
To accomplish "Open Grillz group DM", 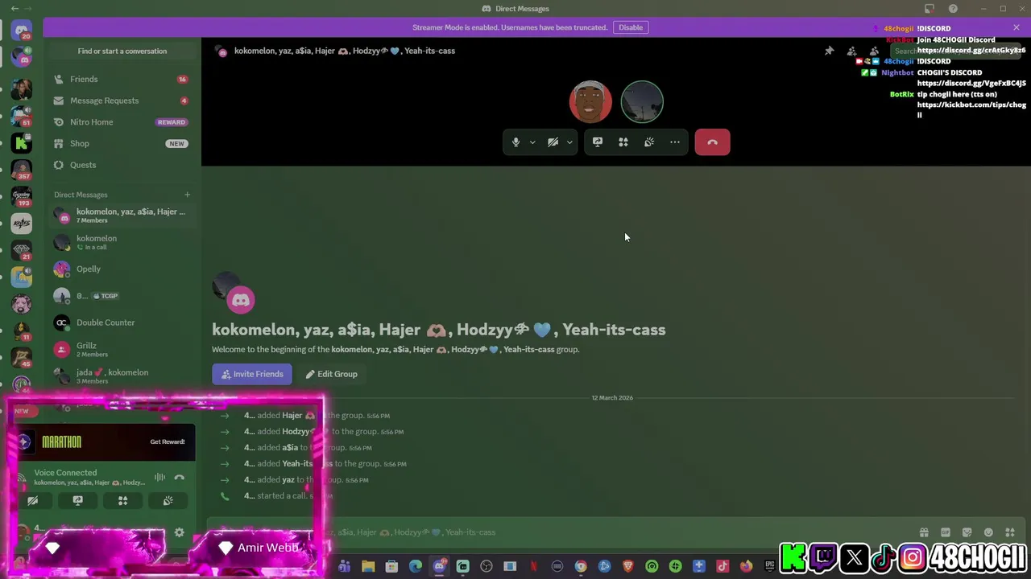I will click(121, 349).
